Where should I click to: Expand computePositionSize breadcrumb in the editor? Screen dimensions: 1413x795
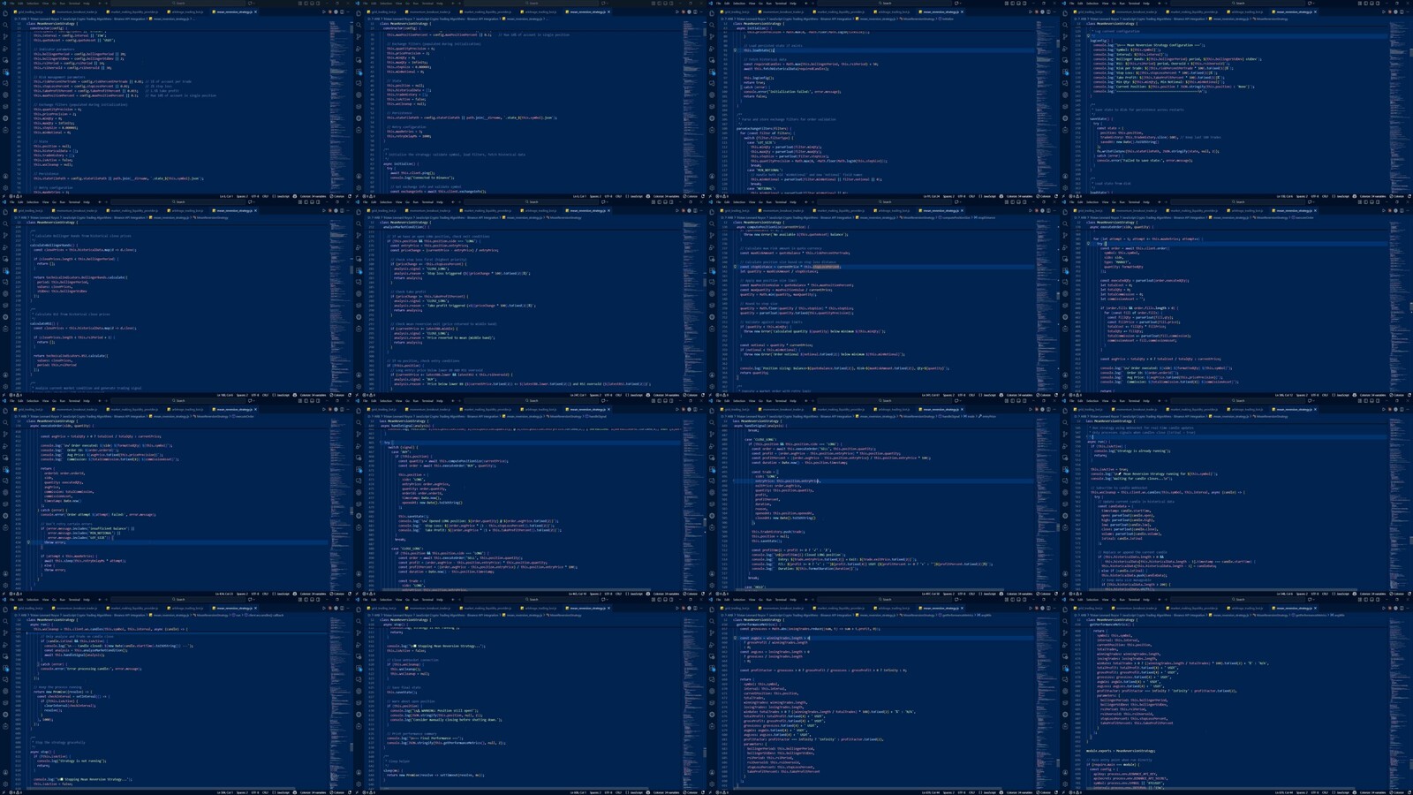click(953, 217)
